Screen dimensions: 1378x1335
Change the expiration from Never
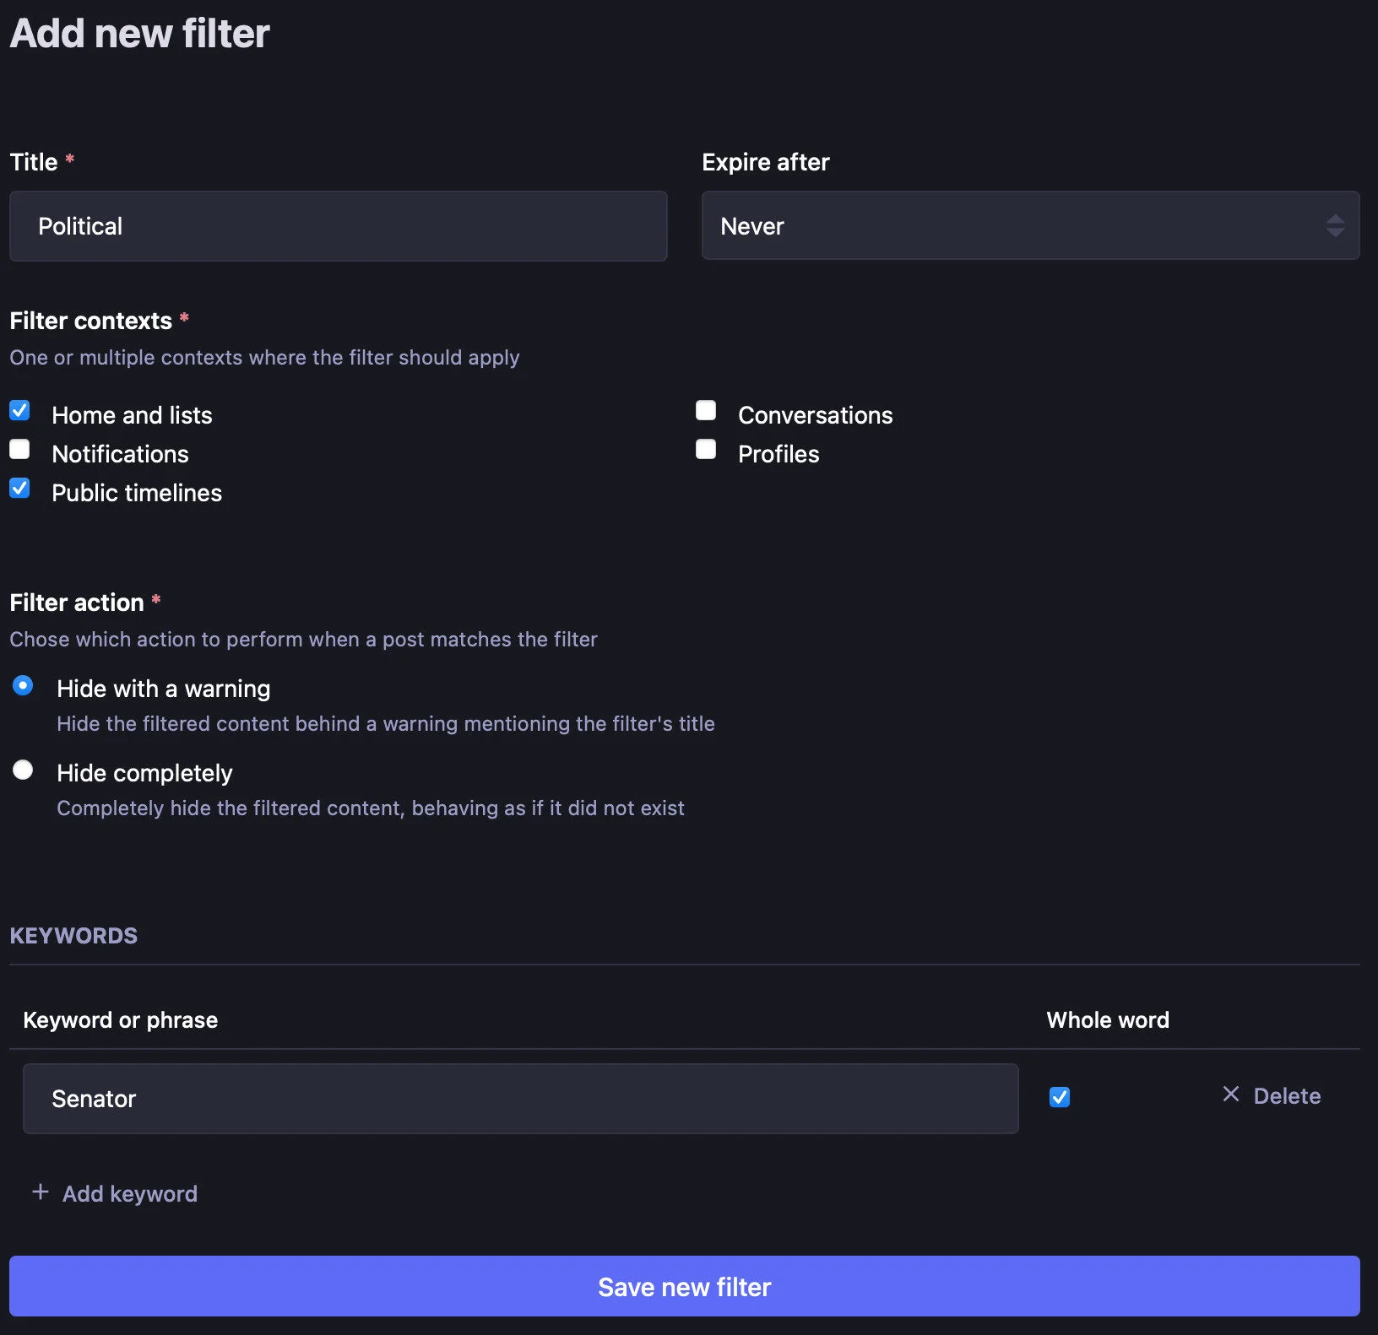pyautogui.click(x=1030, y=225)
